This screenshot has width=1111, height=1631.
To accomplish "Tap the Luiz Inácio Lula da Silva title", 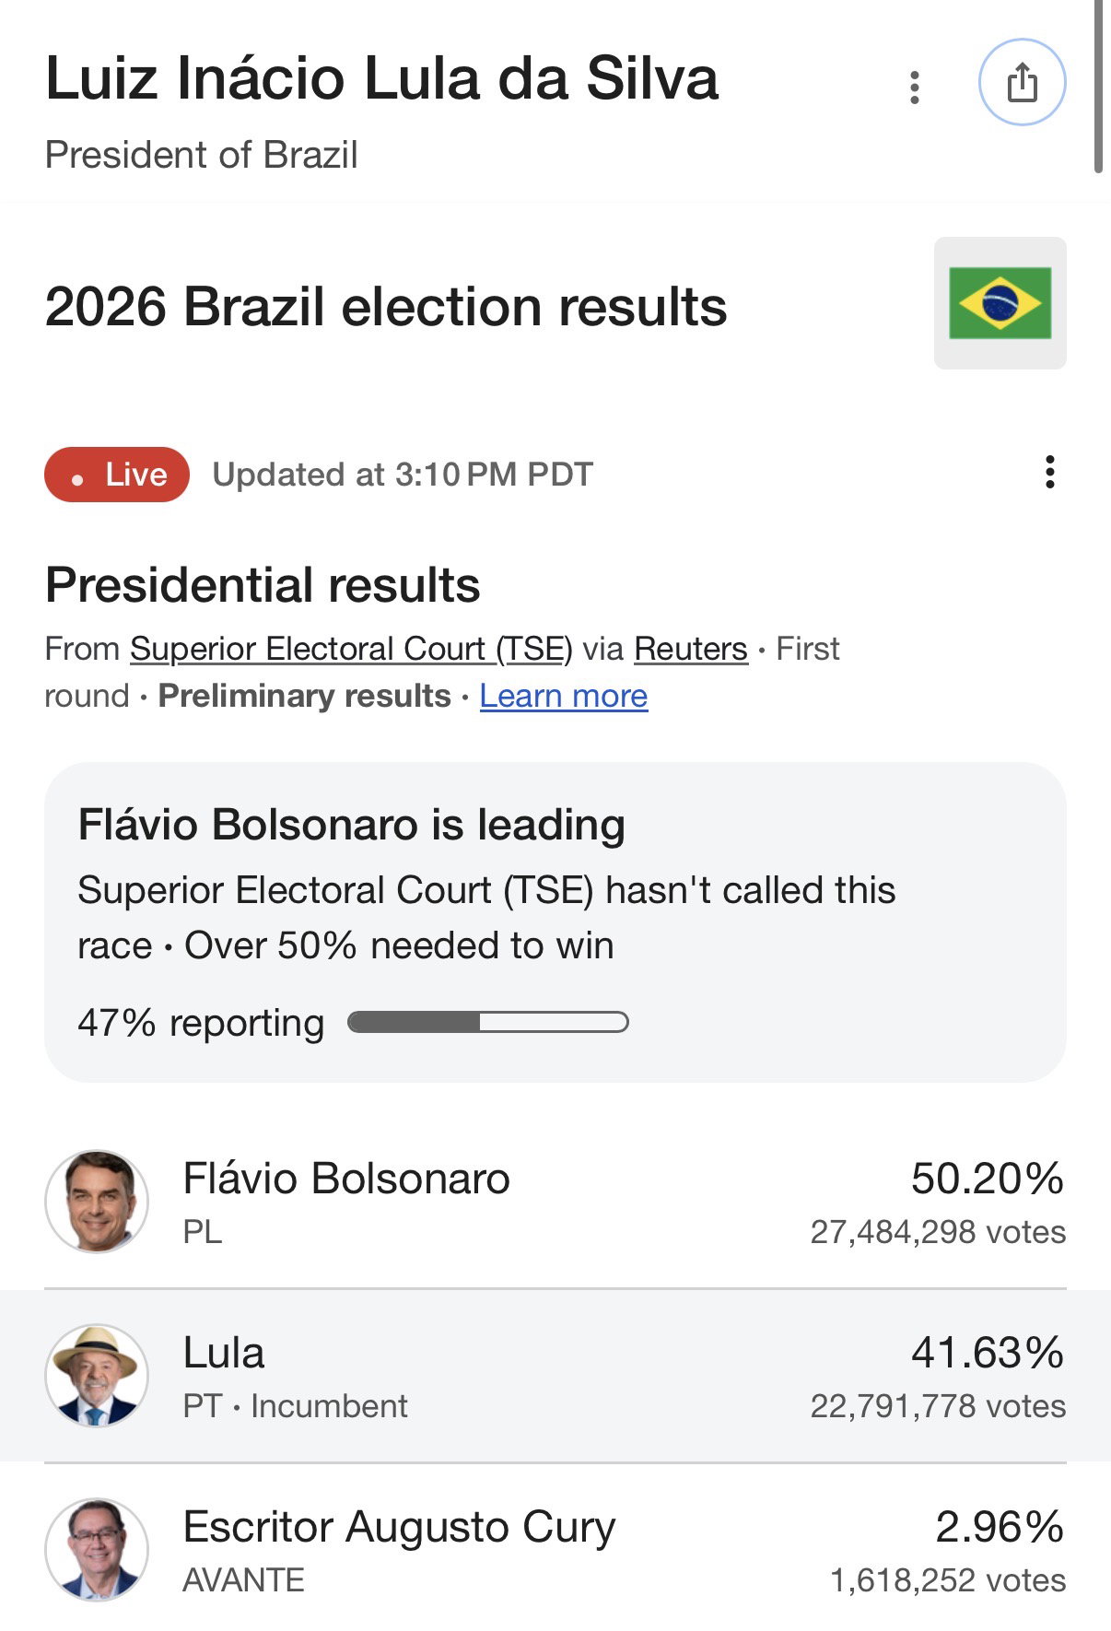I will (381, 78).
